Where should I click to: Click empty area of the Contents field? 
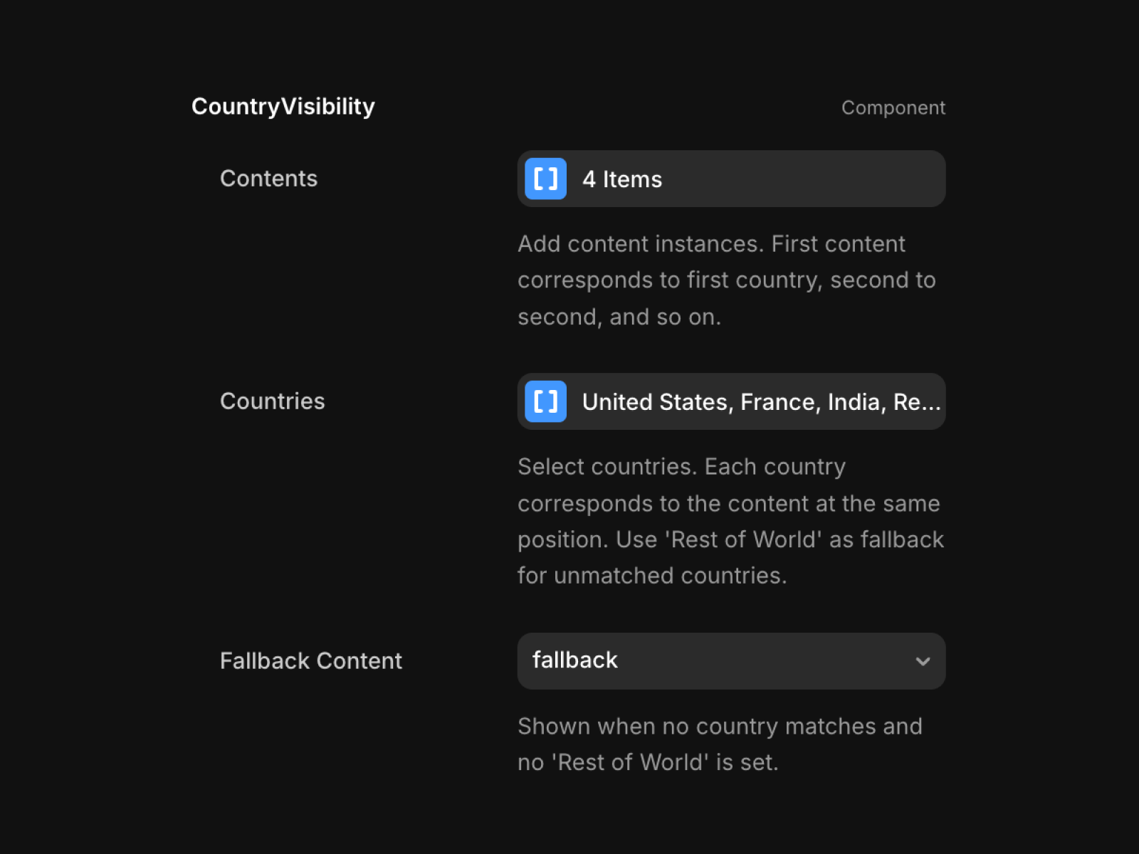(804, 179)
